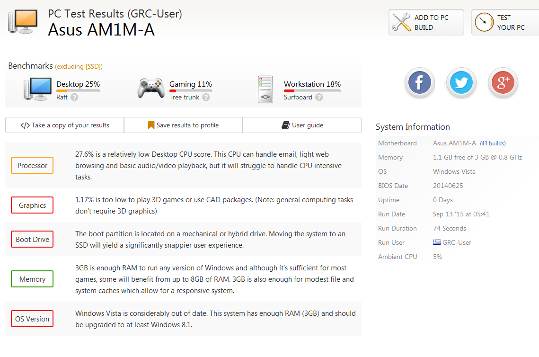Click the Gaming 11% label

[191, 84]
